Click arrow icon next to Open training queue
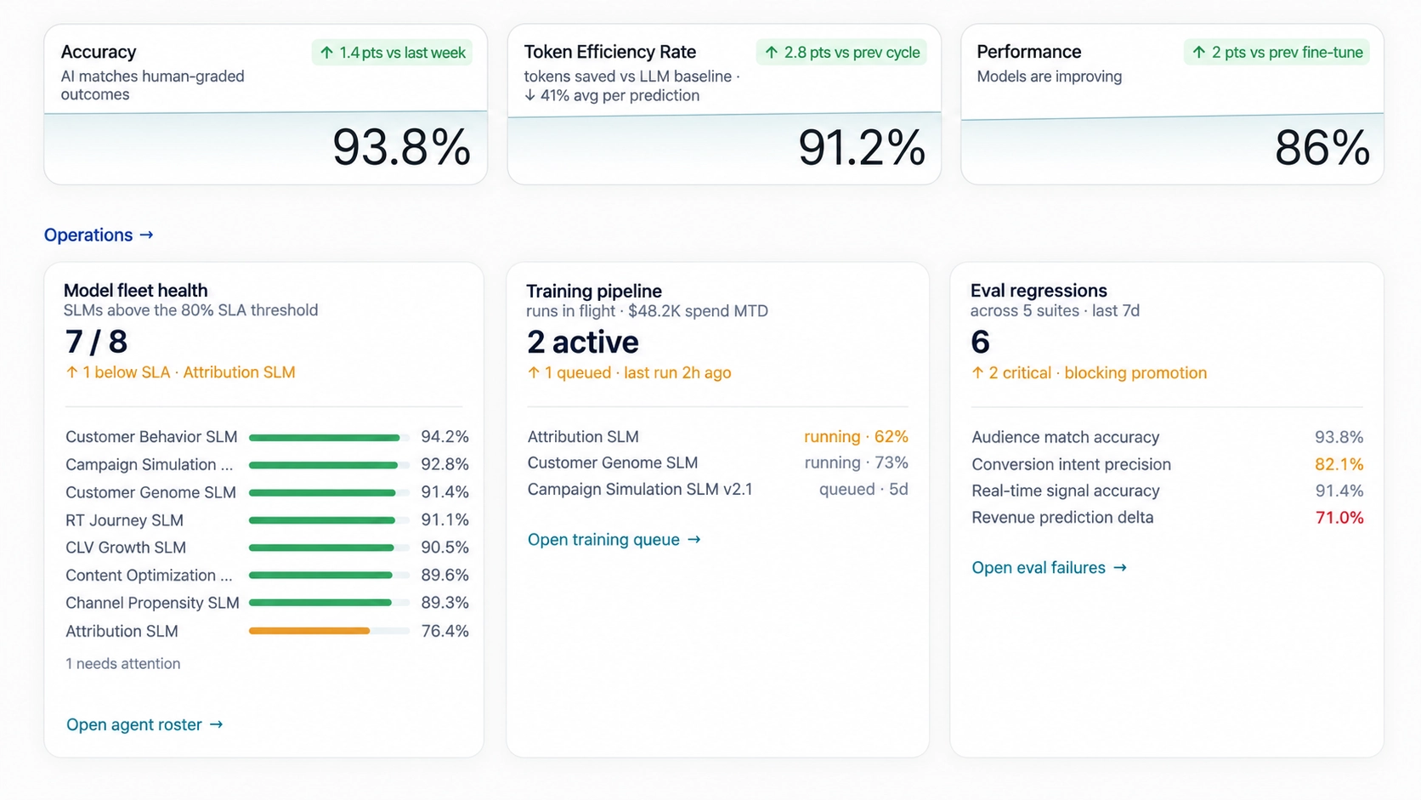1421x800 pixels. pos(694,540)
